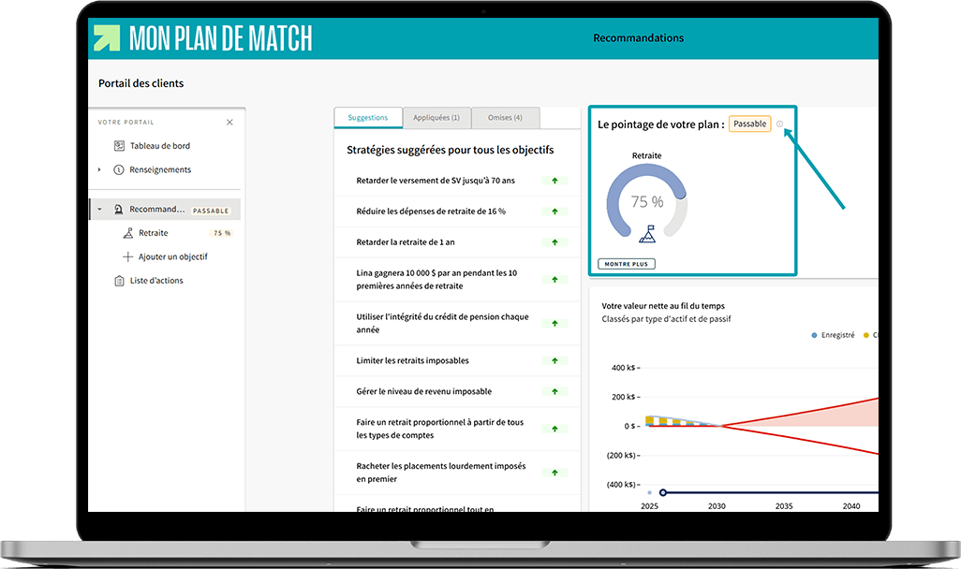Collapse the Recommandations tree item
This screenshot has width=961, height=569.
[x=98, y=208]
